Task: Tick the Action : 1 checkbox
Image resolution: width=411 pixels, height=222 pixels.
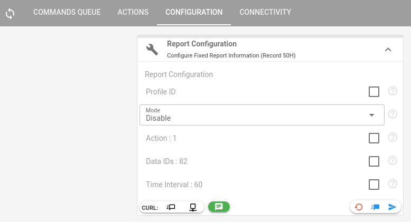Action: (x=374, y=138)
